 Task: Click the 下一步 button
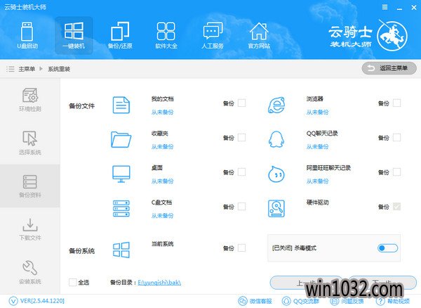382,283
